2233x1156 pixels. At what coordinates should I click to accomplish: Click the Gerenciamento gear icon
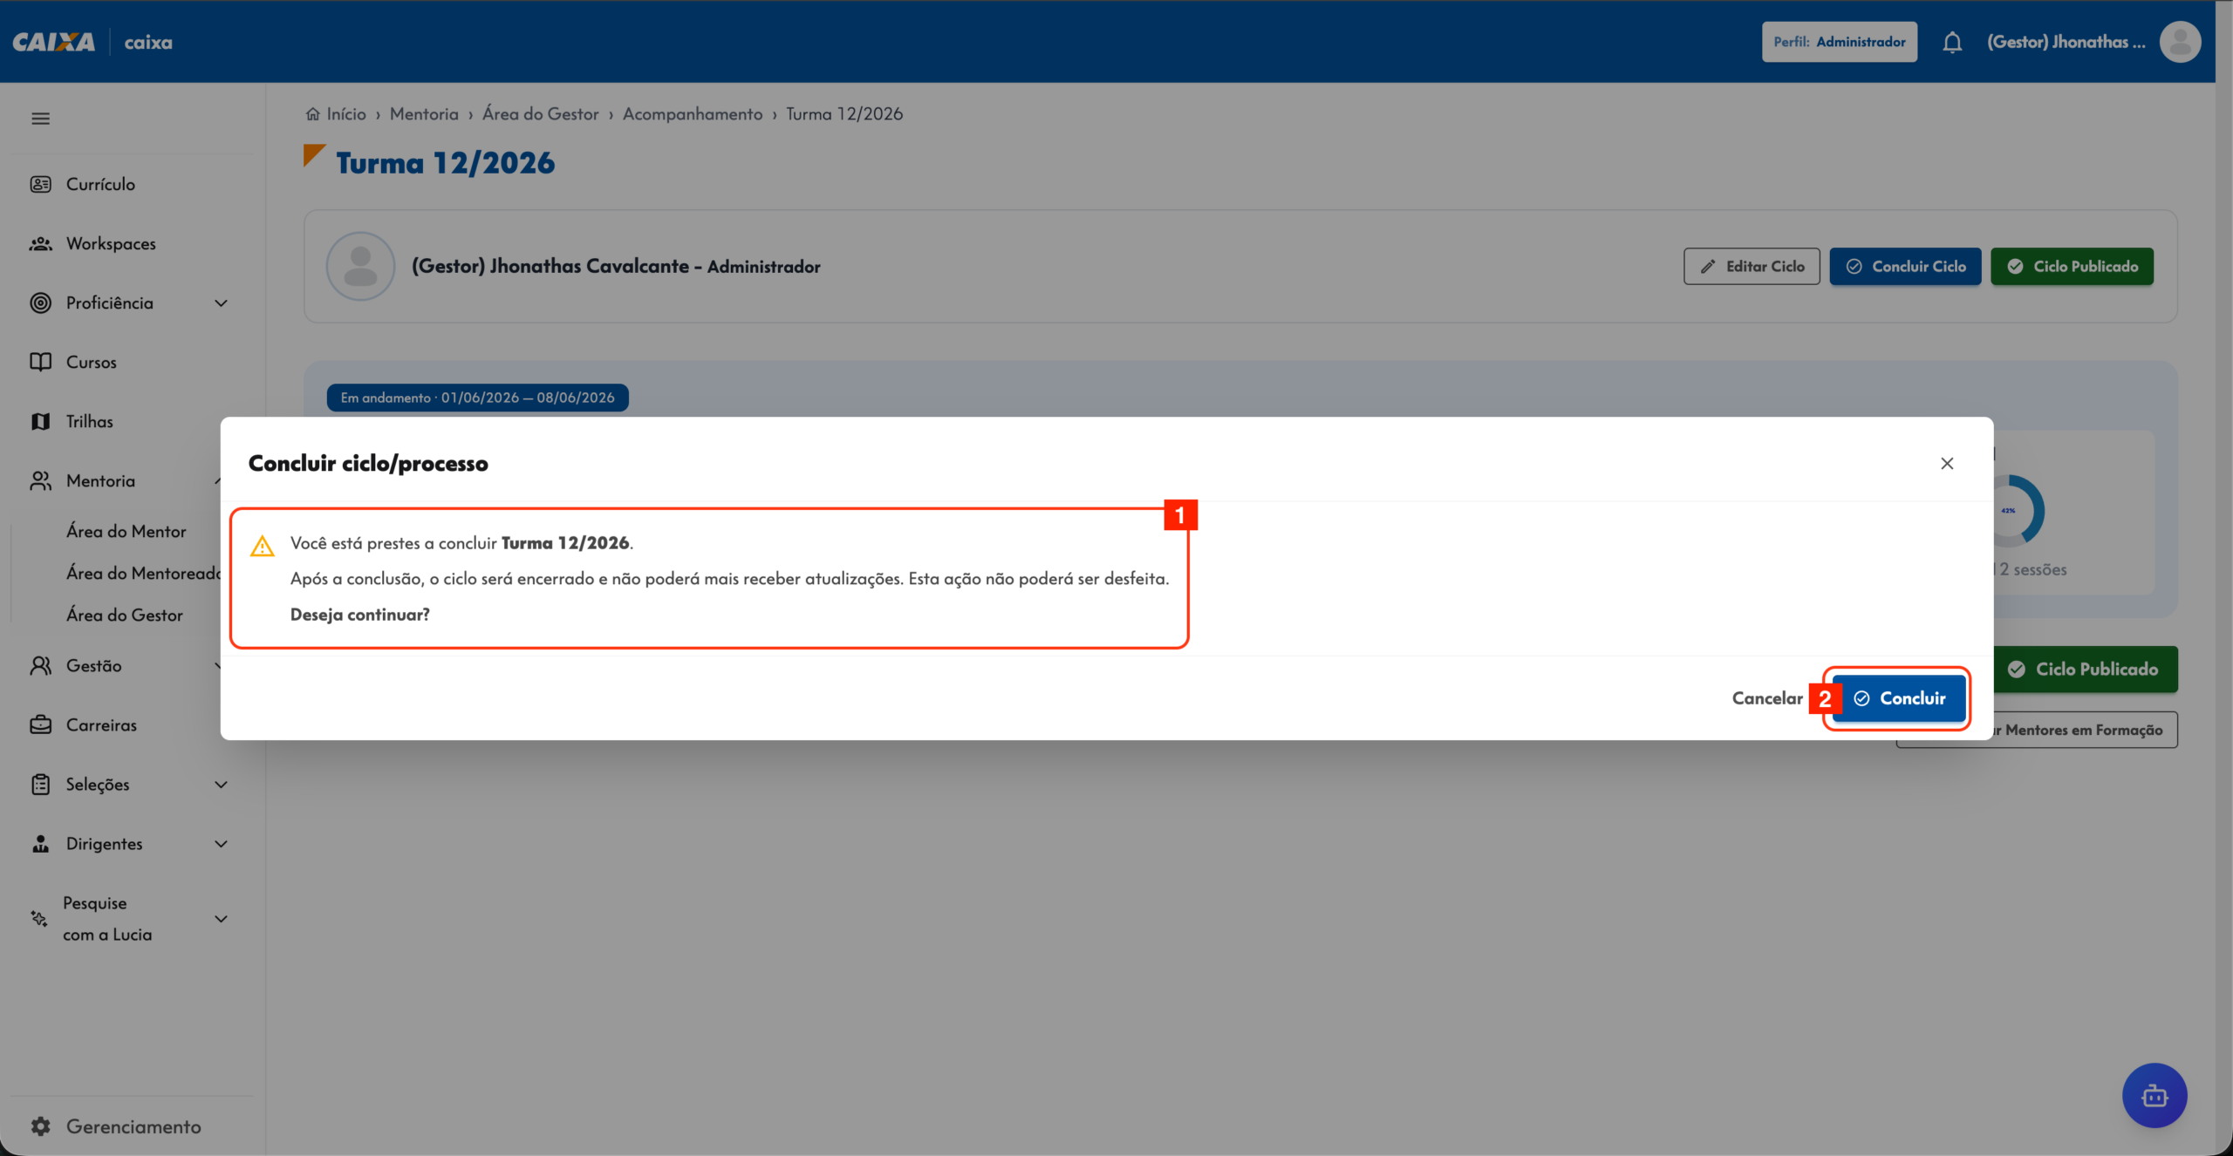click(40, 1126)
